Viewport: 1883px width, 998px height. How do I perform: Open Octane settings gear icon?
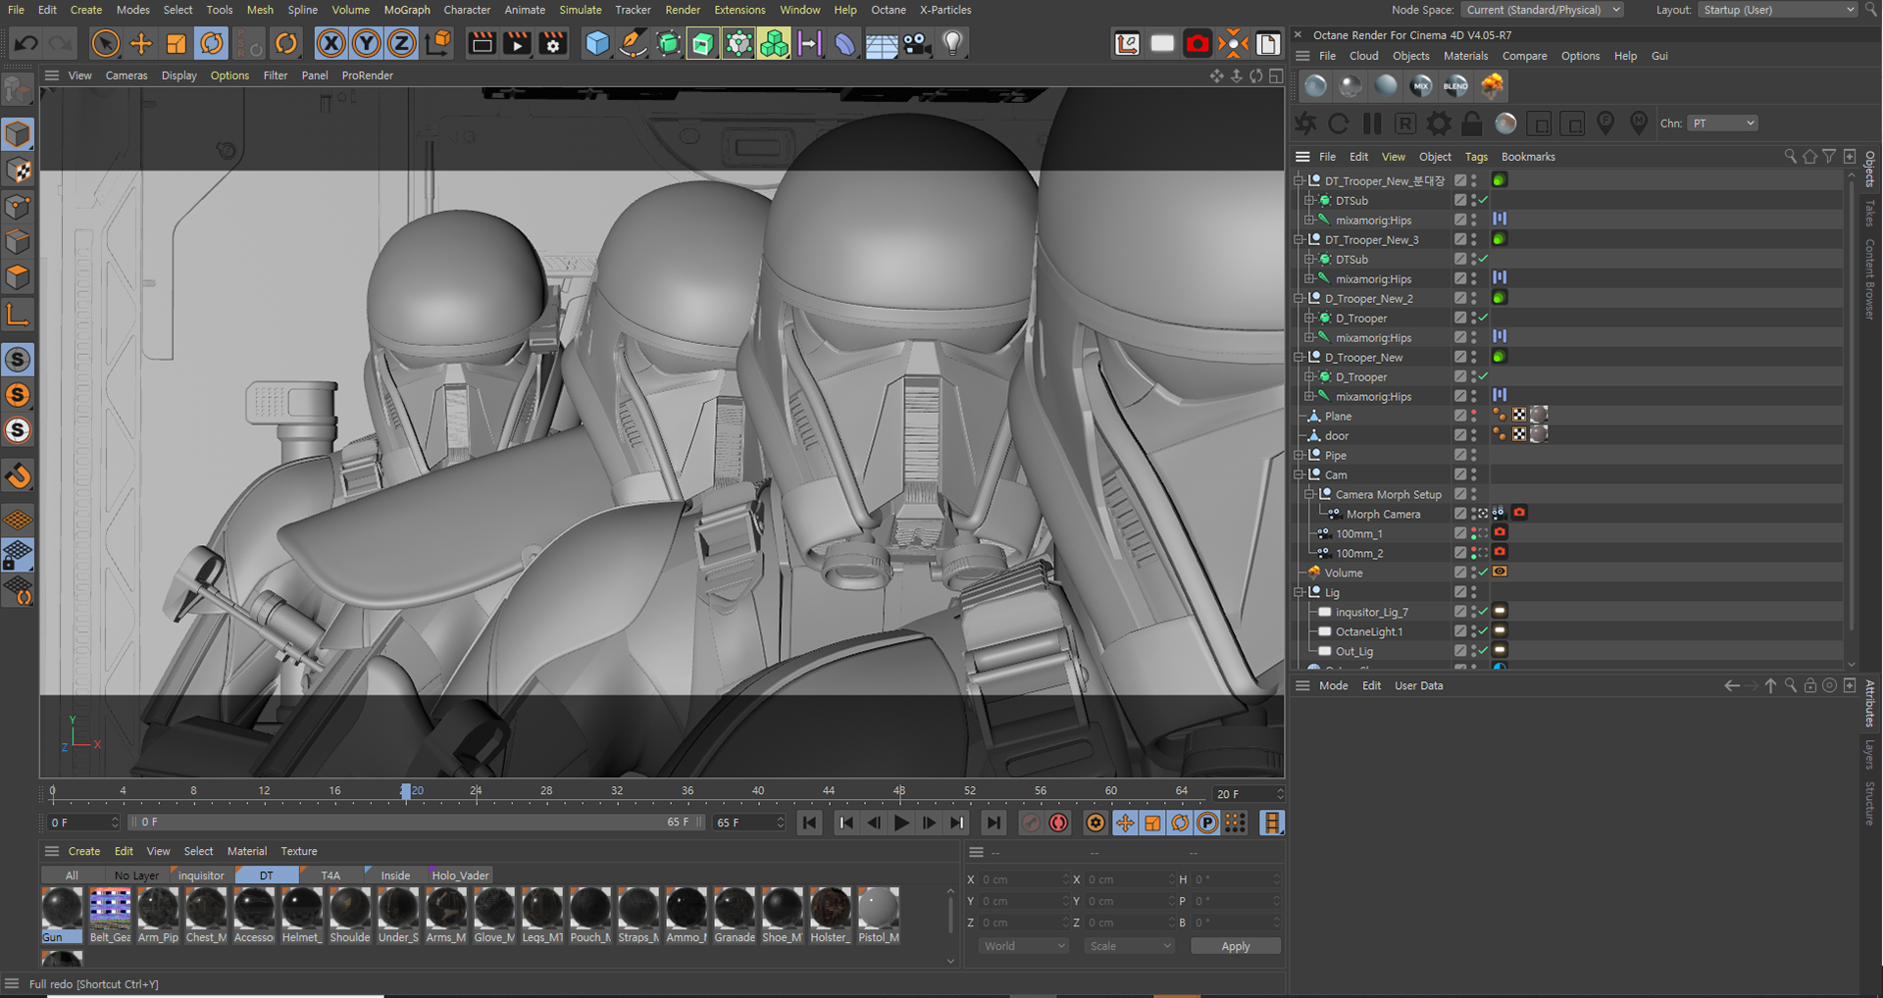coord(1439,124)
